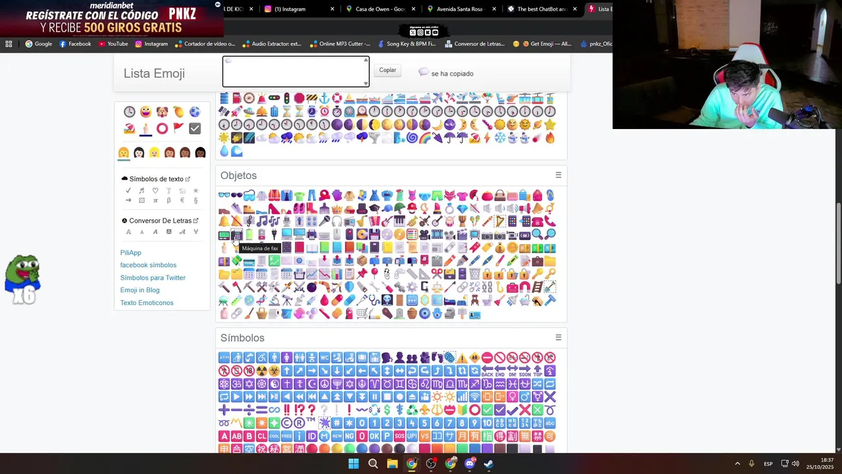842x474 pixels.
Task: Choose the floppy disk emoji
Action: point(374,234)
